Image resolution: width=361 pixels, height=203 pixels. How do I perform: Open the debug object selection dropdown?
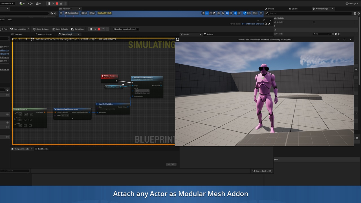click(126, 29)
